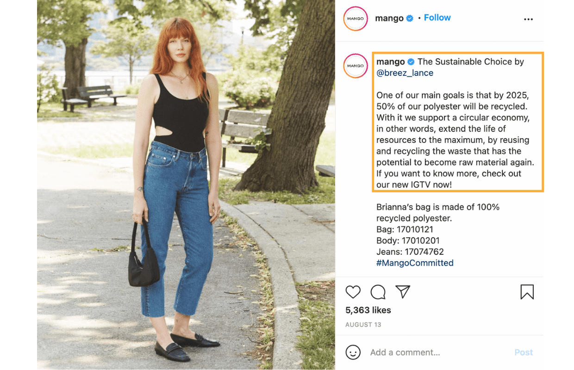View the 5,363 likes list
This screenshot has height=370, width=574.
coord(368,310)
